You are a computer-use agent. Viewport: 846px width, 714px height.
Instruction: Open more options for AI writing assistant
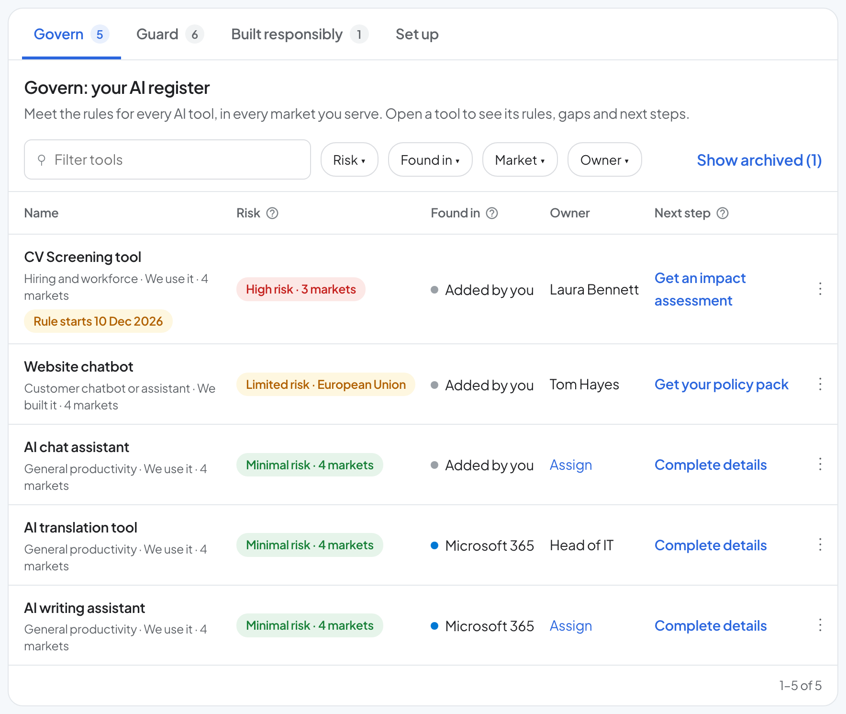820,625
